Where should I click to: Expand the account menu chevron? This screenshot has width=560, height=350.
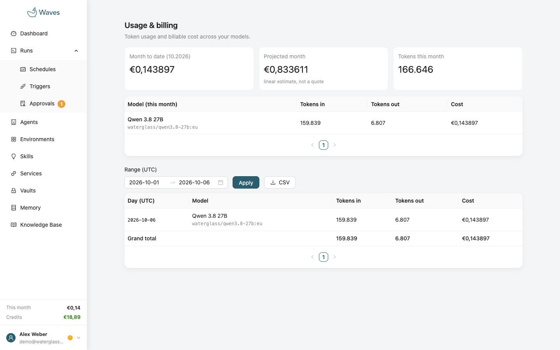79,338
